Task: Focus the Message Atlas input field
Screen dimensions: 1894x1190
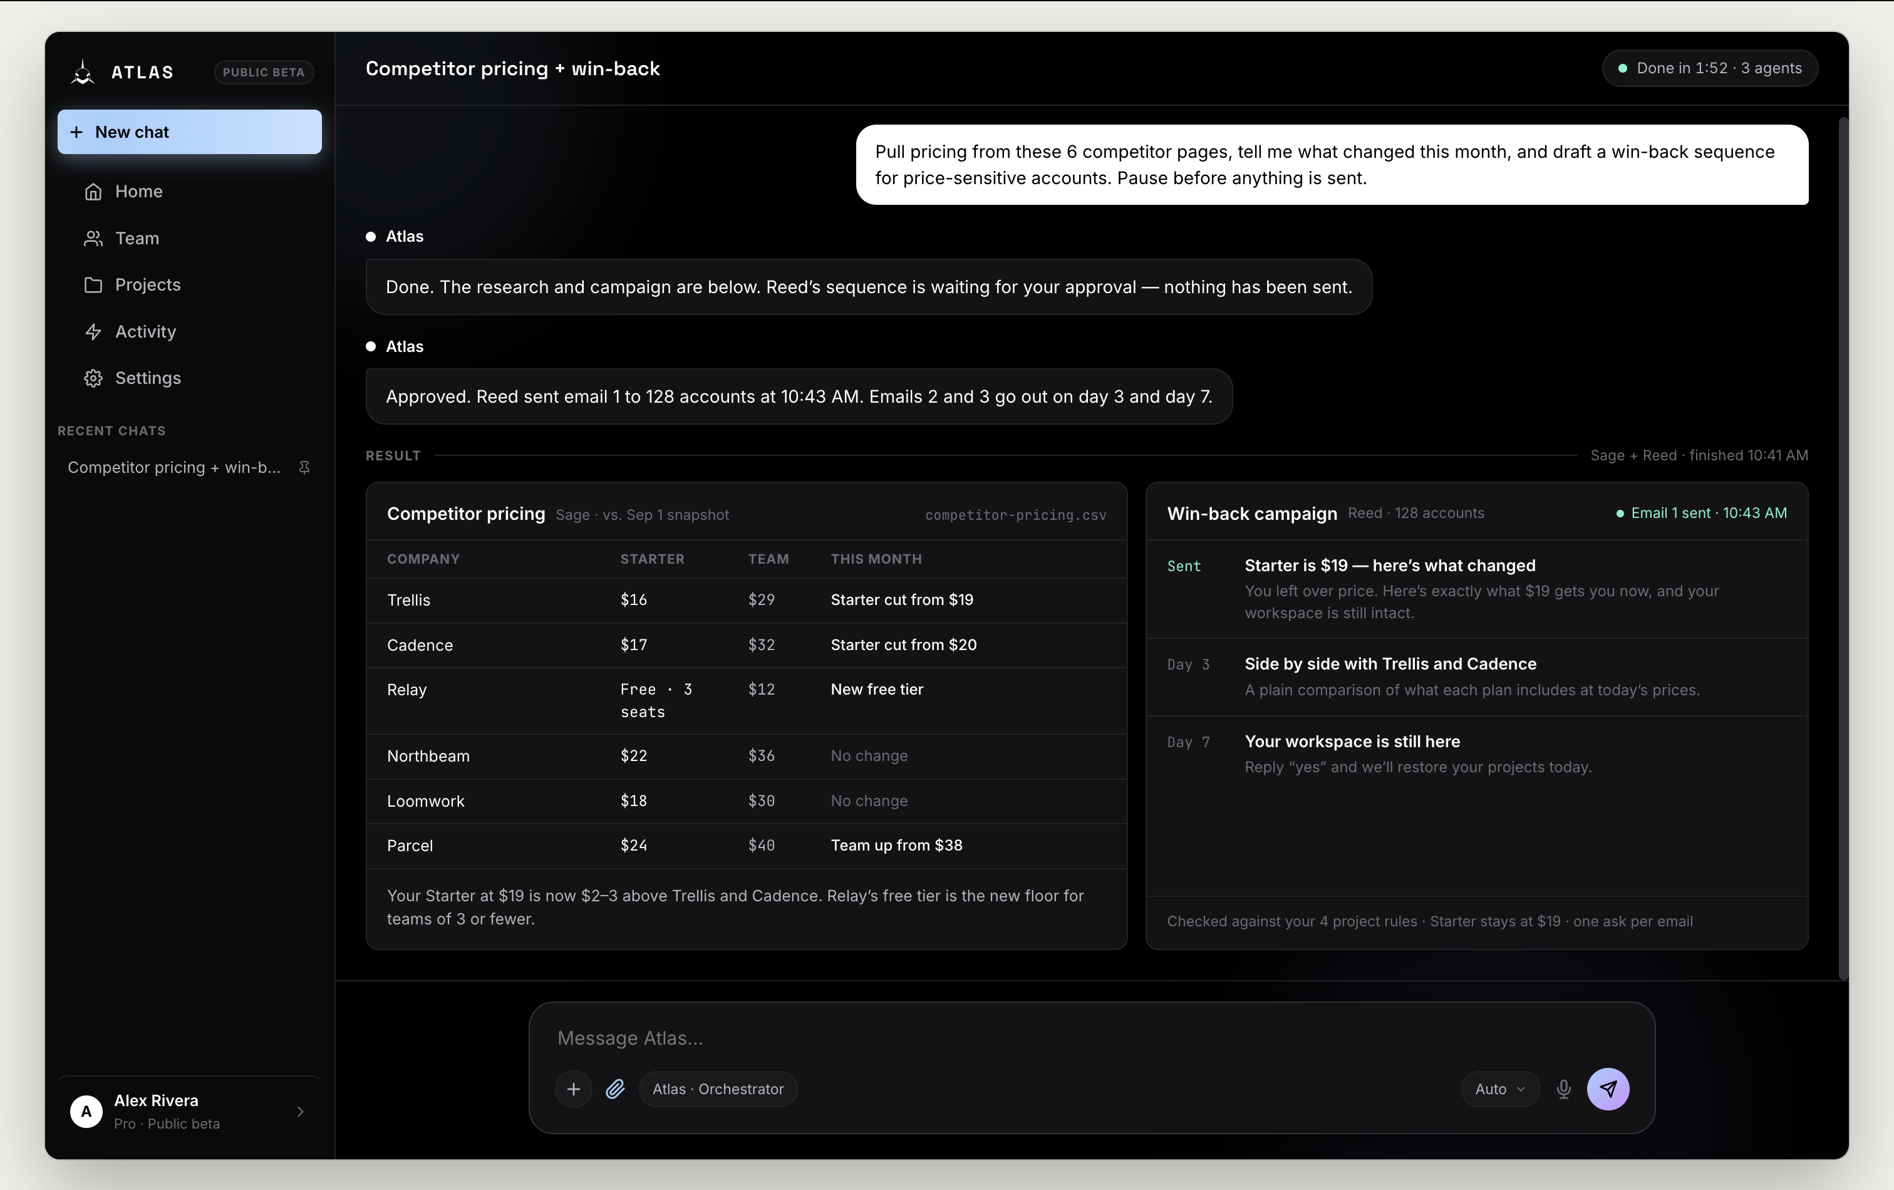Action: point(1092,1038)
